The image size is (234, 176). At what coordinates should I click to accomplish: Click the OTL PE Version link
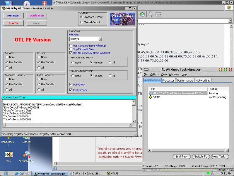pos(33,40)
